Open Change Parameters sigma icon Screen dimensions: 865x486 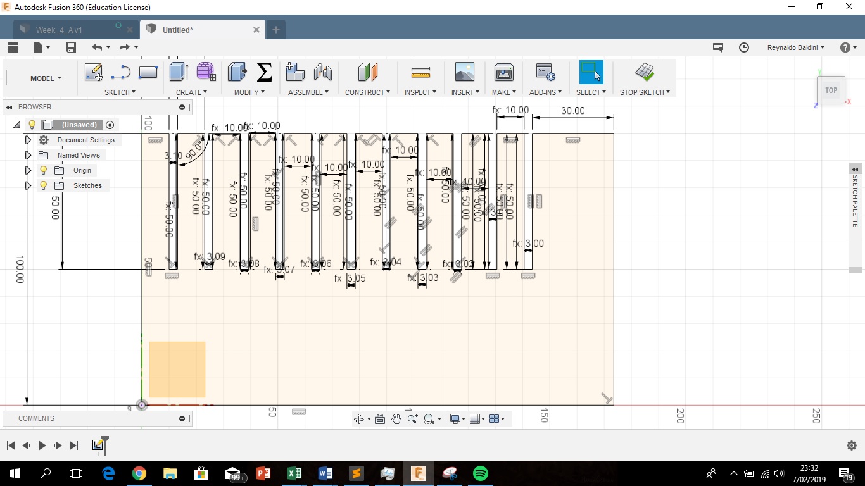pos(265,72)
